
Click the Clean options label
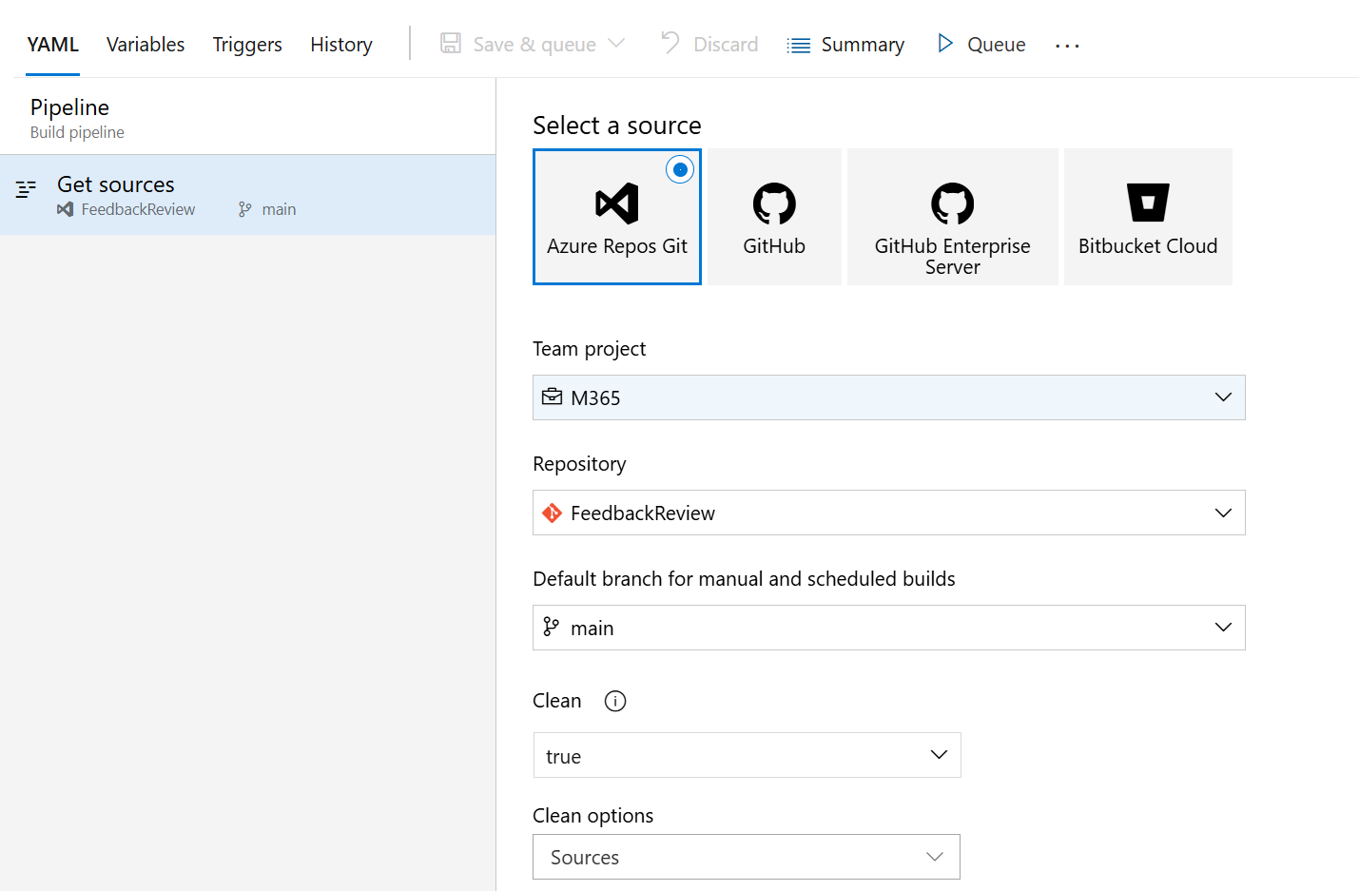pyautogui.click(x=593, y=816)
